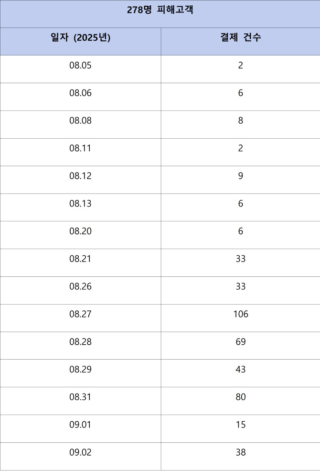The height and width of the screenshot is (471, 320).
Task: Select the '결제 건수' column header
Action: pos(240,38)
